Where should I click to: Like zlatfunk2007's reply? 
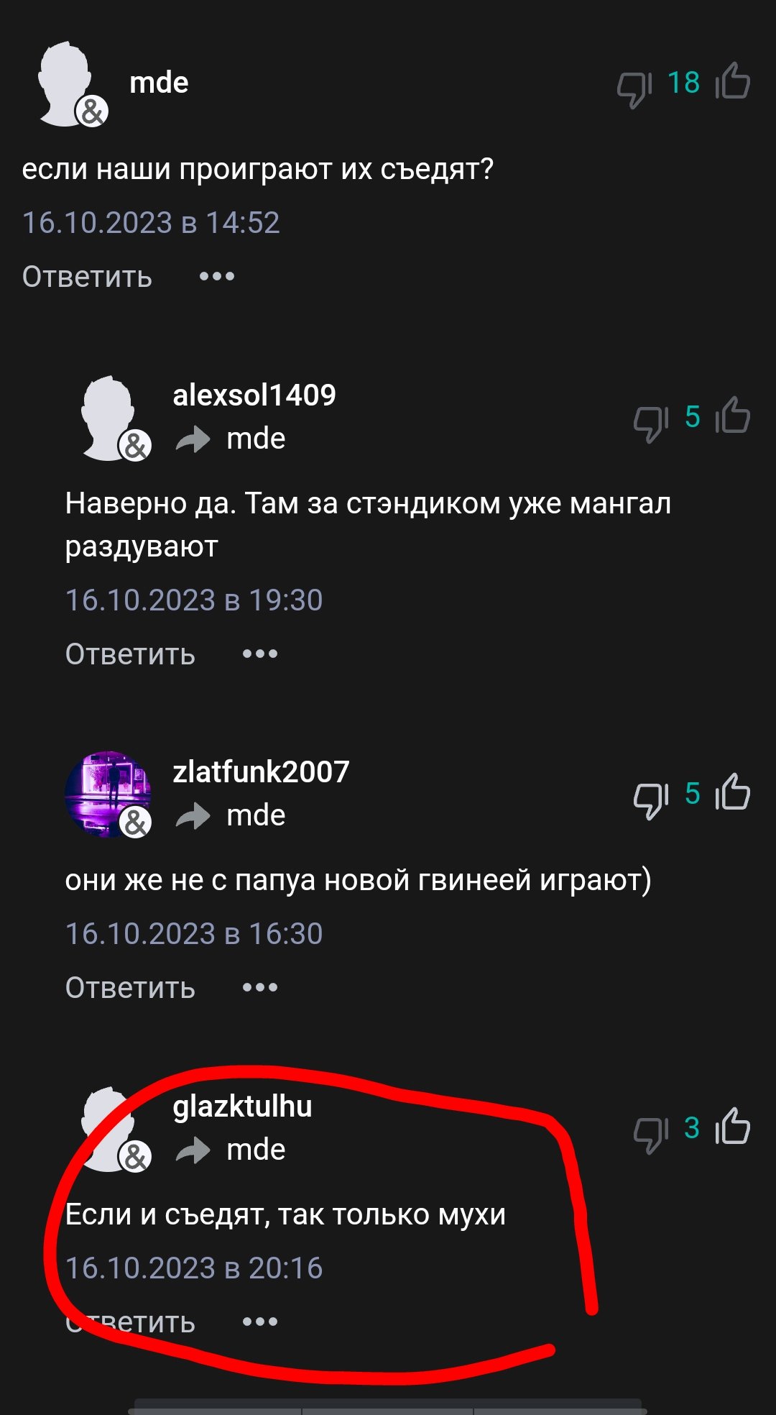coord(733,792)
